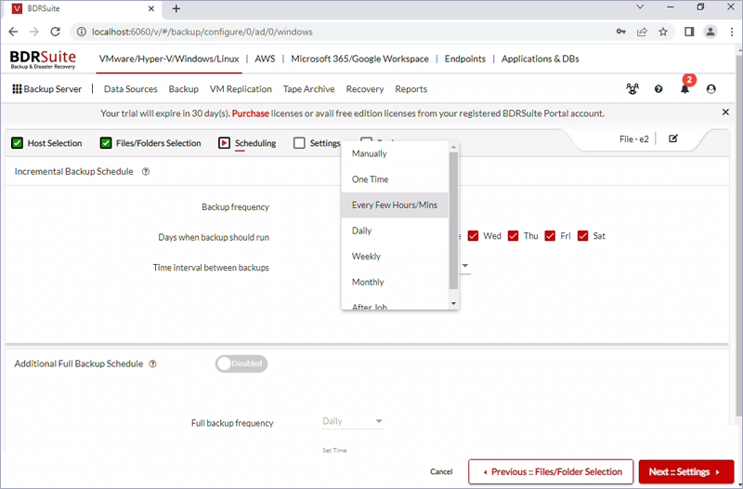Uncheck the Thu checkbox

tap(514, 236)
